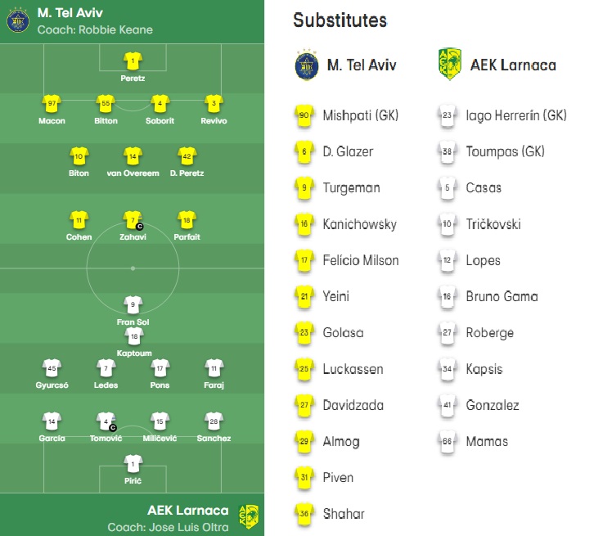The image size is (594, 536).
Task: Click Gyurcsó's number 45 shirt
Action: [52, 368]
